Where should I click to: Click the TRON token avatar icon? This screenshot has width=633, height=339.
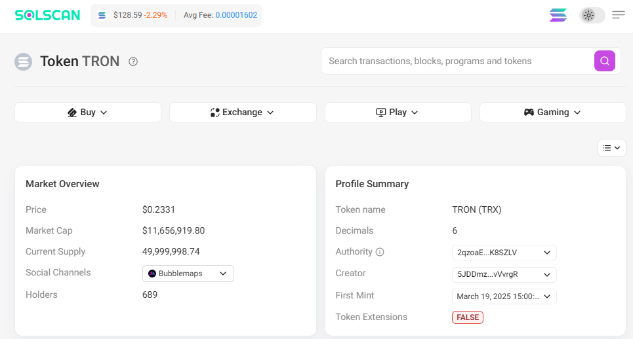(x=24, y=62)
